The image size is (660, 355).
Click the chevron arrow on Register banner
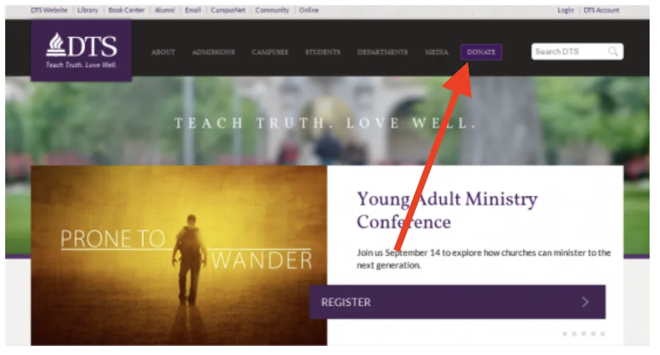pyautogui.click(x=585, y=302)
